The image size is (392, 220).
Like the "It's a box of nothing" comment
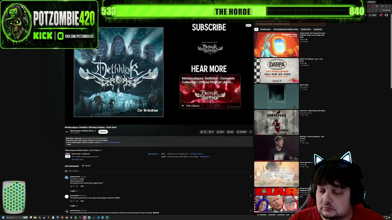[71, 186]
